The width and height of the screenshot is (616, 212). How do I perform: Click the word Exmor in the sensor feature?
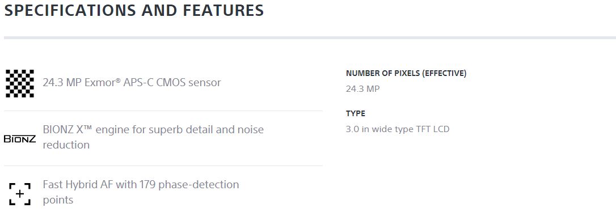pyautogui.click(x=100, y=83)
